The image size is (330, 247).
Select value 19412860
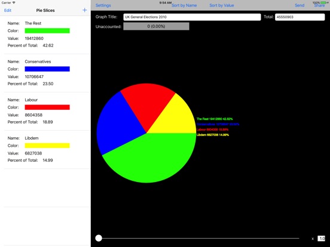[x=34, y=38]
